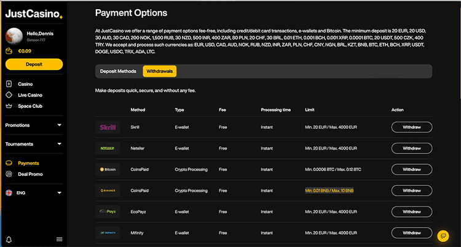Screen dimensions: 461x247
Task: Click the wallet balance icon
Action: 9,51
